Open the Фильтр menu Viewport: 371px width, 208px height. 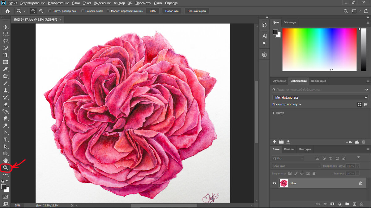(119, 3)
